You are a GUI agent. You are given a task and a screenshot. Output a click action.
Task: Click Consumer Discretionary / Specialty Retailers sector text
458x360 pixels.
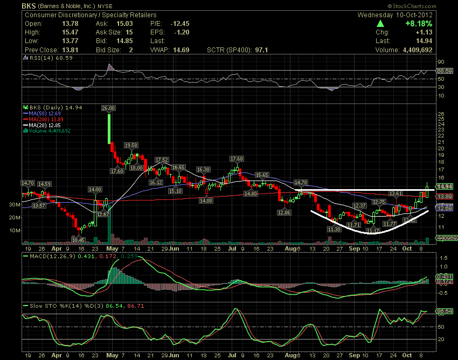[91, 15]
